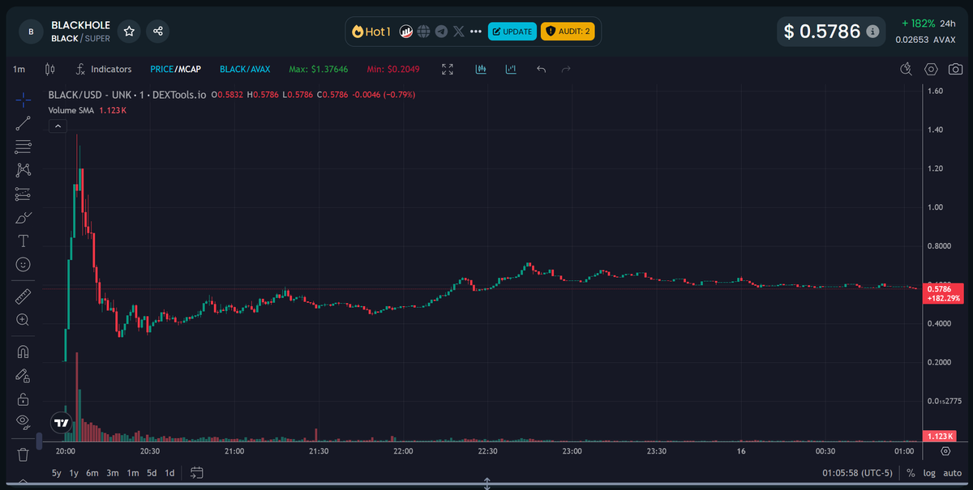This screenshot has height=490, width=973.
Task: Select the 5d date range
Action: coord(152,473)
